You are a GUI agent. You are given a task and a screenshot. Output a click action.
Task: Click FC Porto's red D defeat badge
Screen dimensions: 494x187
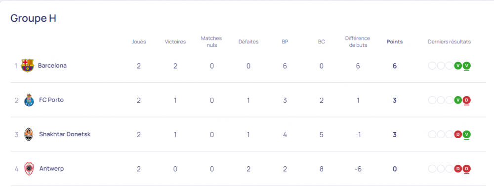coord(467,100)
